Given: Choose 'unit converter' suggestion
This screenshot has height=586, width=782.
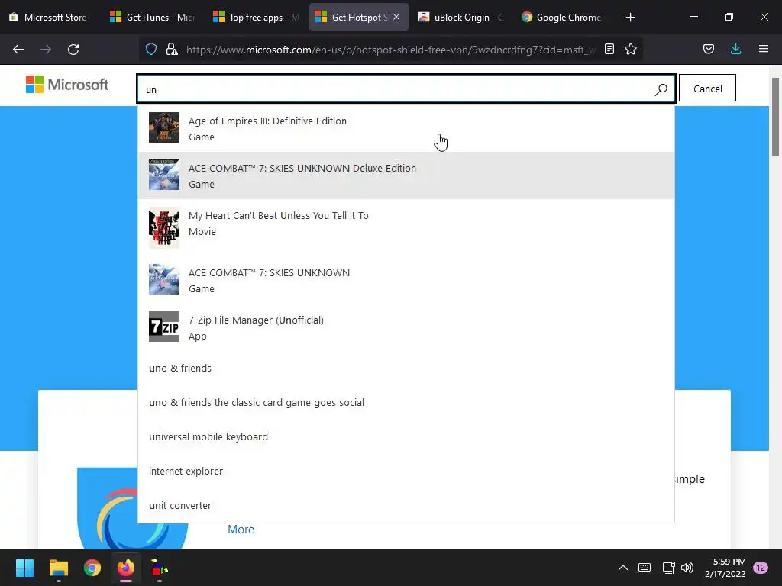Looking at the screenshot, I should click(406, 505).
